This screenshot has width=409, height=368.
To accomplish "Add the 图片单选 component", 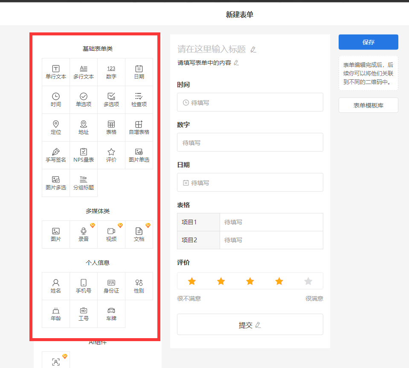I will (x=139, y=156).
